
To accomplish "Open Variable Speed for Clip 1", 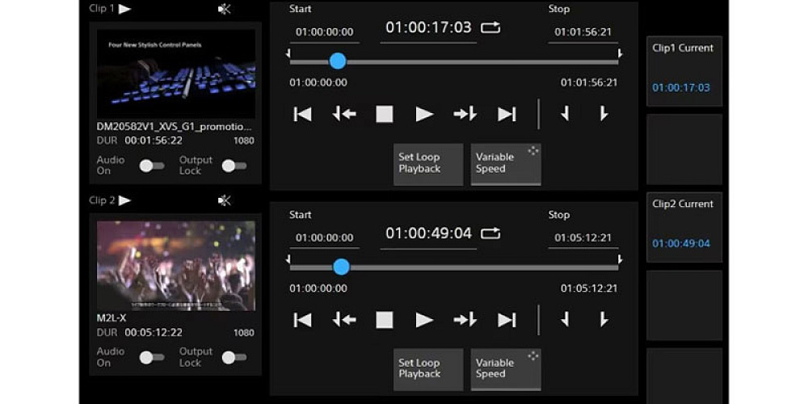I will click(x=506, y=164).
